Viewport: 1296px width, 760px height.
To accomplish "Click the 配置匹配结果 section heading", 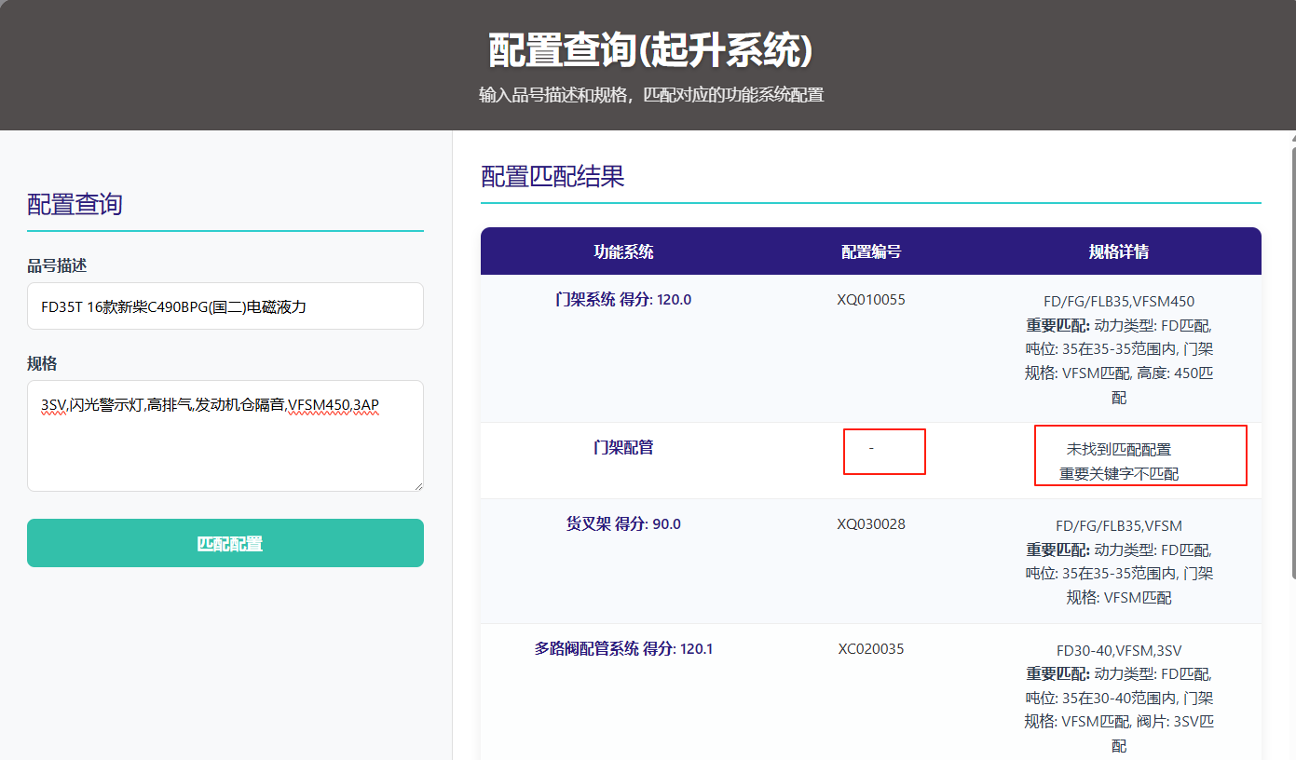I will click(x=553, y=177).
